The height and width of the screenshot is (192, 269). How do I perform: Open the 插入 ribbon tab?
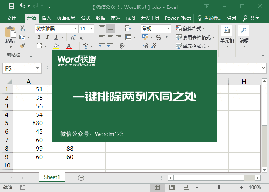coord(46,18)
